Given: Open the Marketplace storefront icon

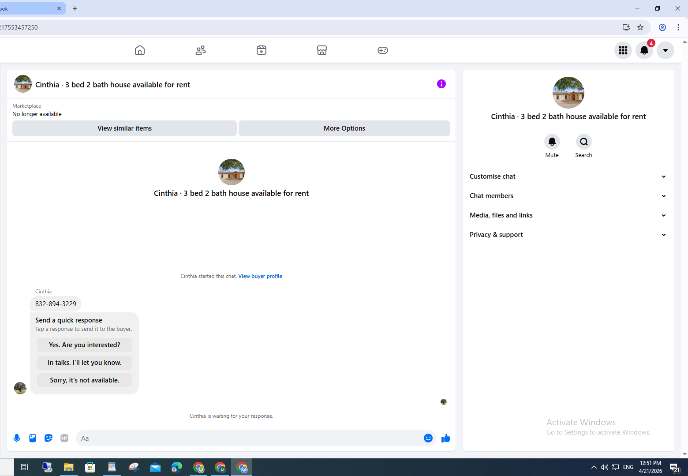Looking at the screenshot, I should [x=322, y=50].
